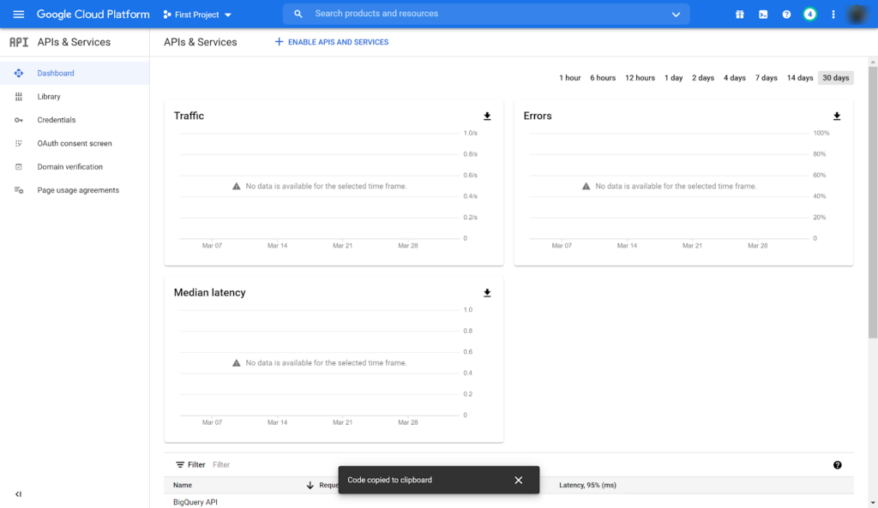
Task: Click the OAuth consent screen icon
Action: (x=19, y=144)
